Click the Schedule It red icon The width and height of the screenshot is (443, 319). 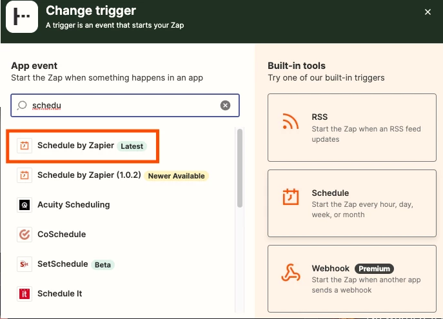[25, 294]
